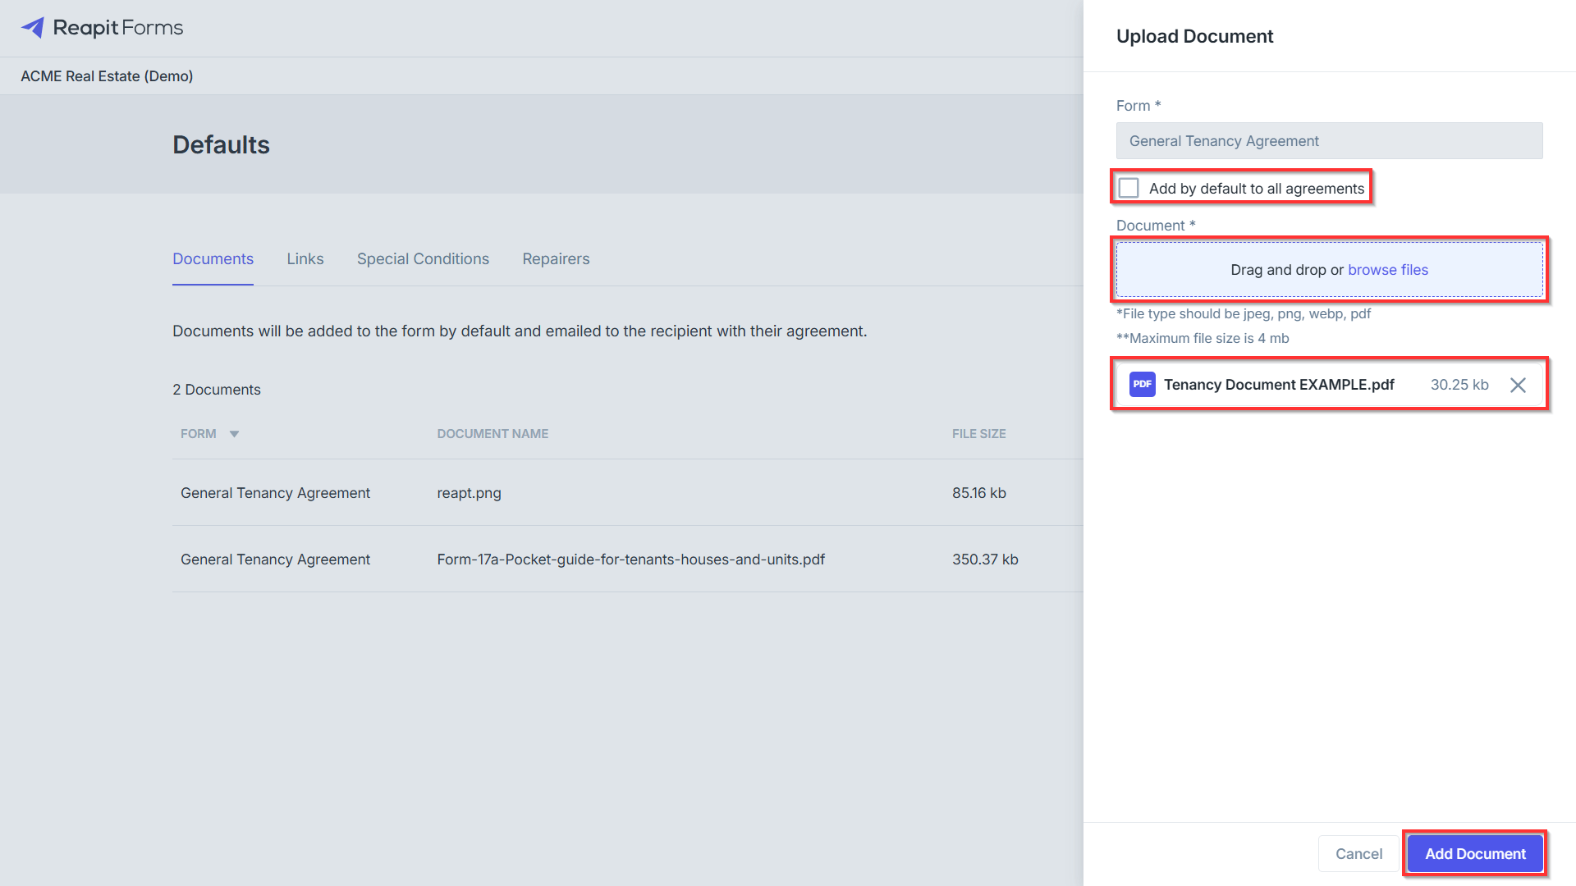
Task: Cancel the document upload
Action: [1358, 854]
